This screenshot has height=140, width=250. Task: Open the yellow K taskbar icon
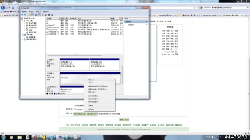click(43, 137)
